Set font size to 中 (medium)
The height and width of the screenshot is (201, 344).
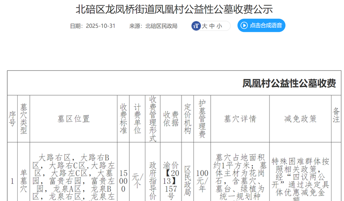212,26
